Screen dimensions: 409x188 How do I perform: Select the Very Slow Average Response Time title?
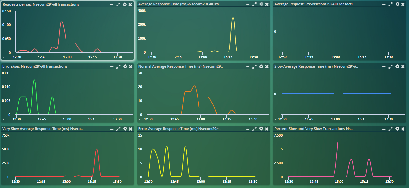tap(42, 129)
